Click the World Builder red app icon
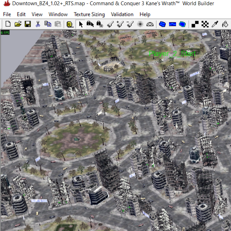The height and width of the screenshot is (231, 231). pos(7,3)
